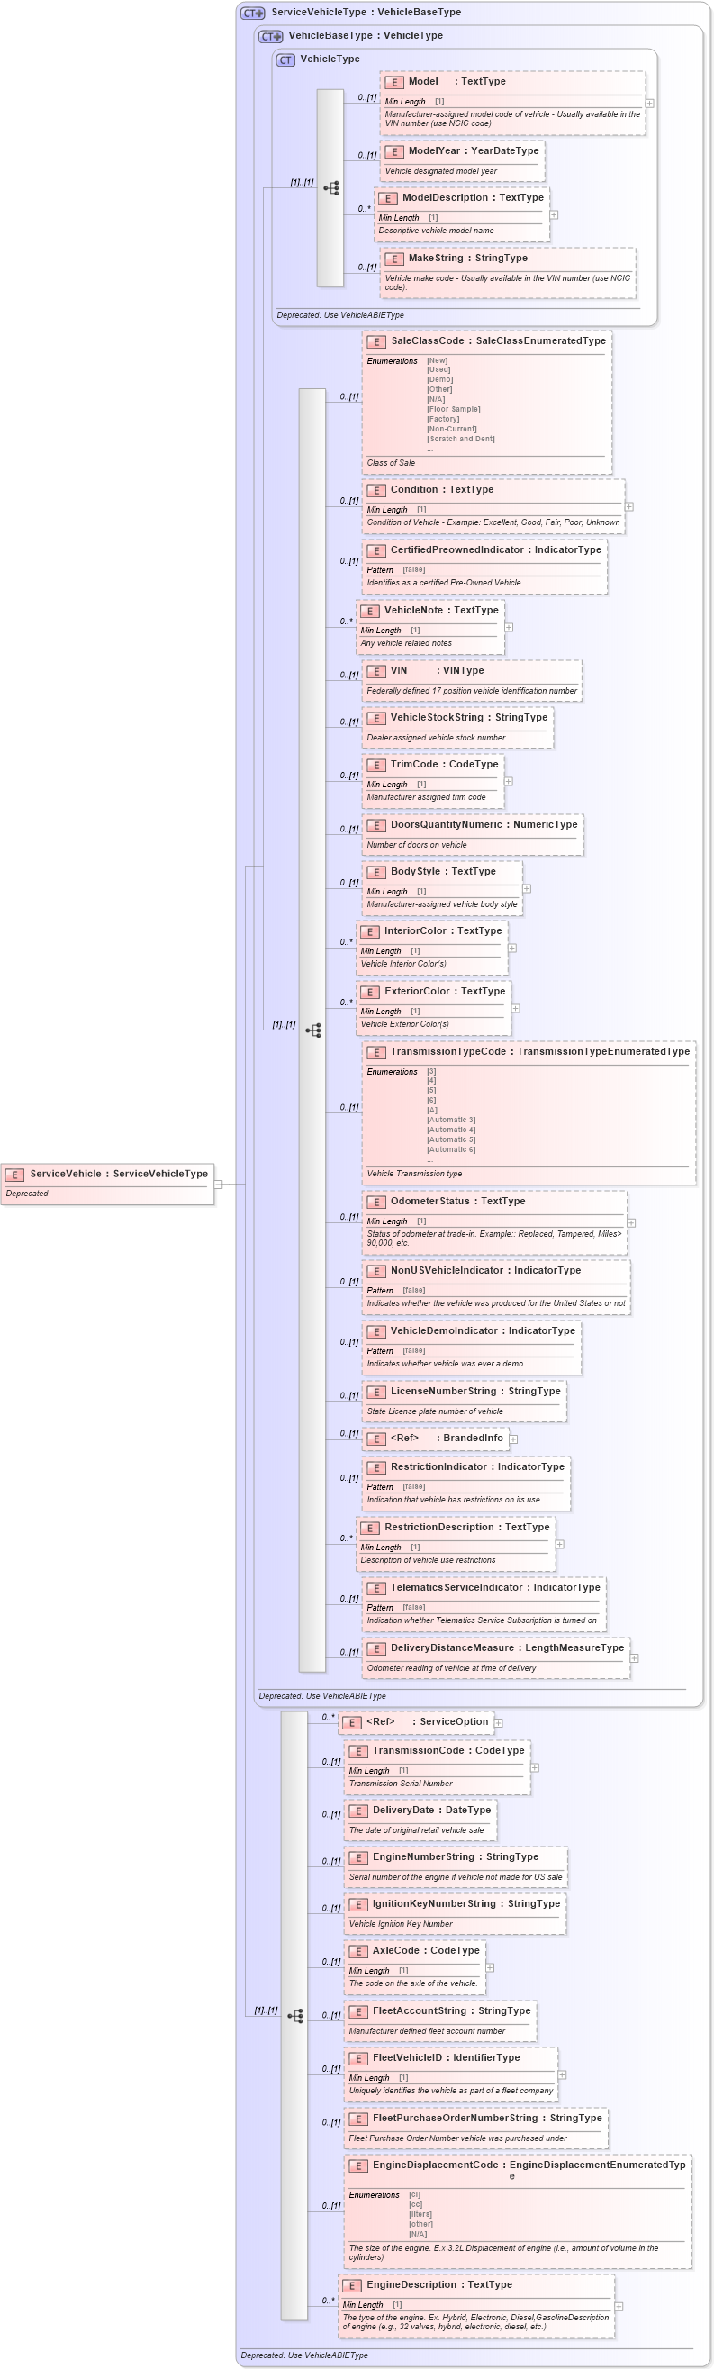The image size is (714, 2369).
Task: Expand the ServiceOption reference
Action: coord(499,1722)
